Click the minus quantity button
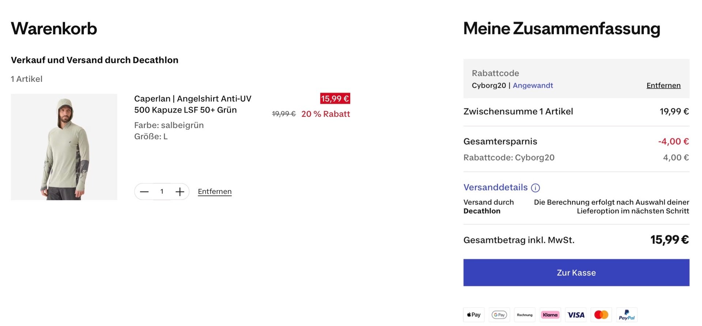The height and width of the screenshot is (326, 702). (144, 192)
